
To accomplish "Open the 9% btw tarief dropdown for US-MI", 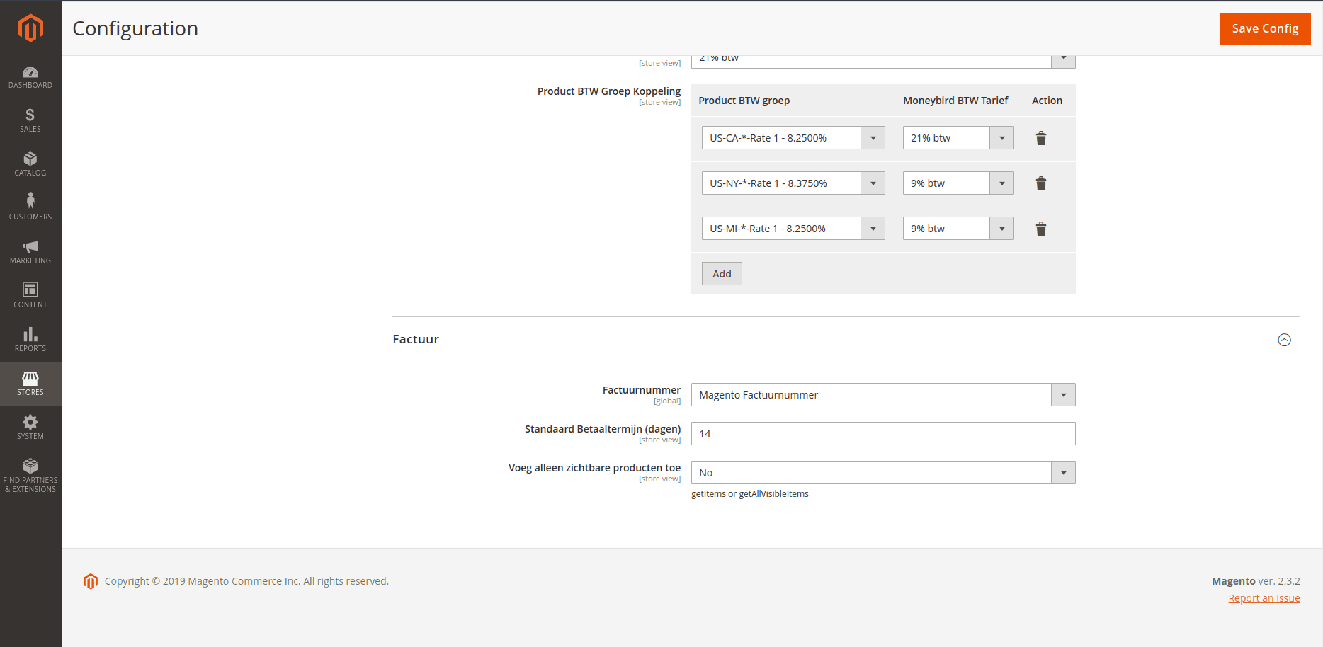I will click(958, 229).
